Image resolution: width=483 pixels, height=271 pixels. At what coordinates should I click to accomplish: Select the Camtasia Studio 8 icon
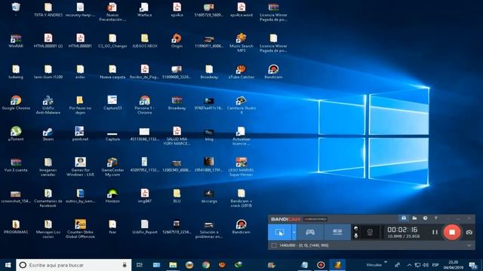point(241,105)
